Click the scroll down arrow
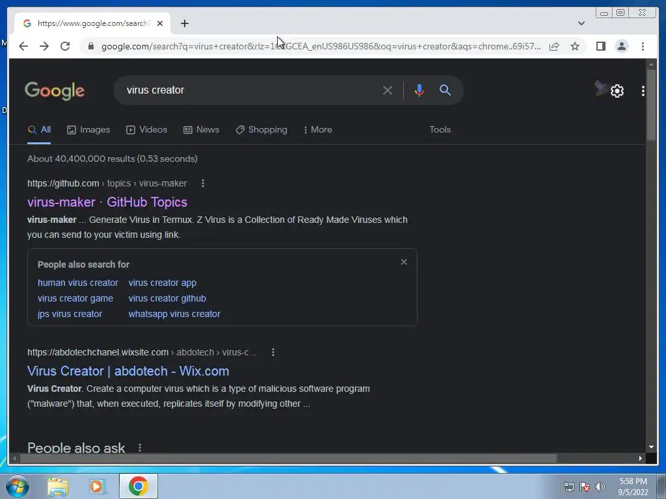Image resolution: width=666 pixels, height=499 pixels. [651, 447]
